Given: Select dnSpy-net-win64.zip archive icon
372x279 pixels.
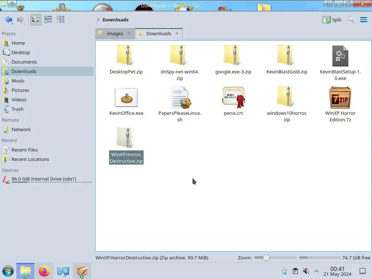Looking at the screenshot, I should point(178,55).
